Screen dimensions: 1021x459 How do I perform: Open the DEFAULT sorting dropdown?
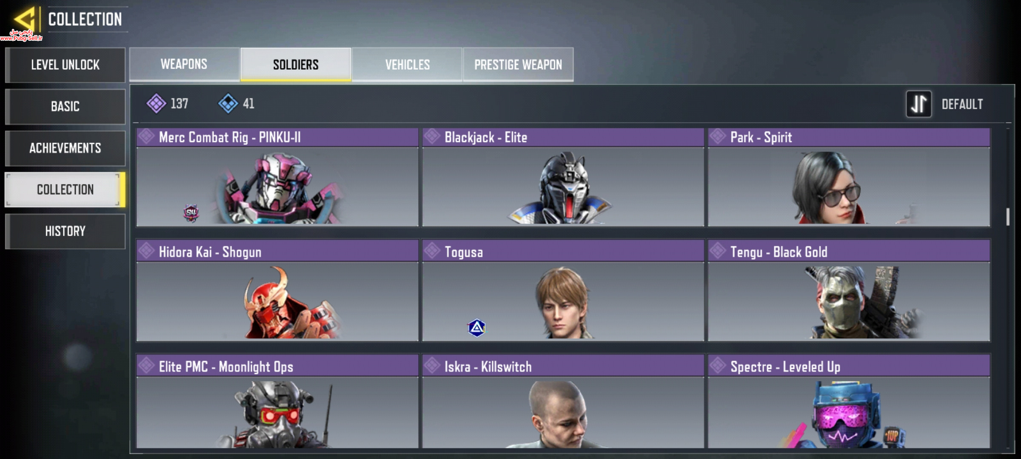click(x=962, y=104)
